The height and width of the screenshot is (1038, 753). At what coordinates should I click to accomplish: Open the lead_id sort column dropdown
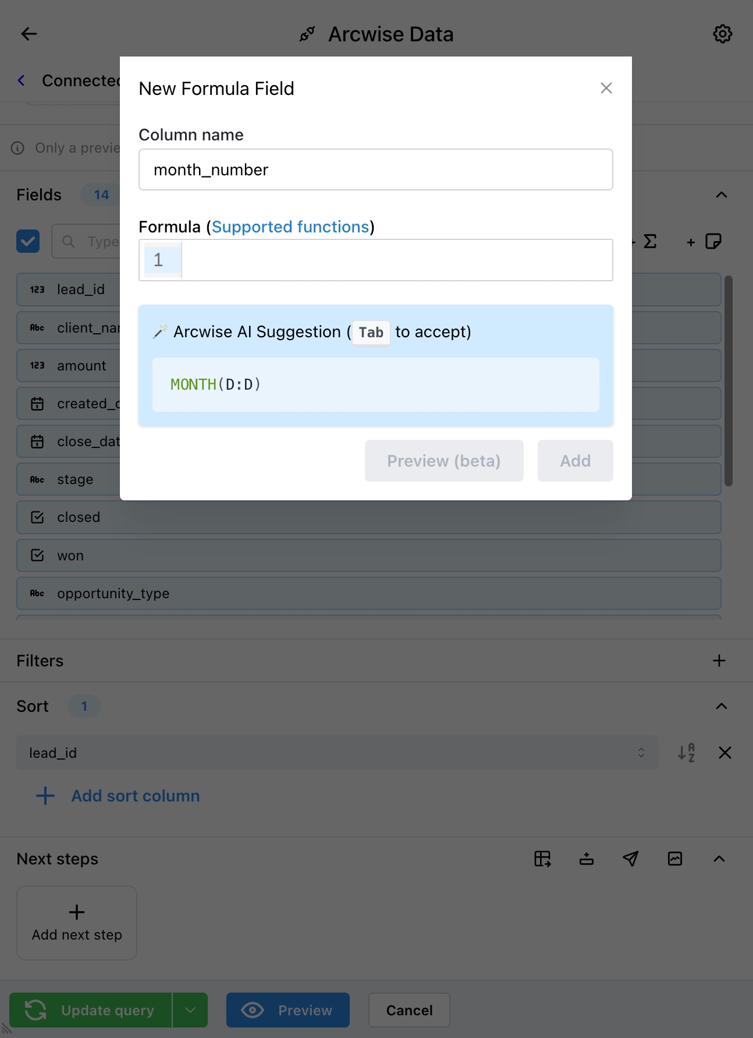tap(338, 753)
